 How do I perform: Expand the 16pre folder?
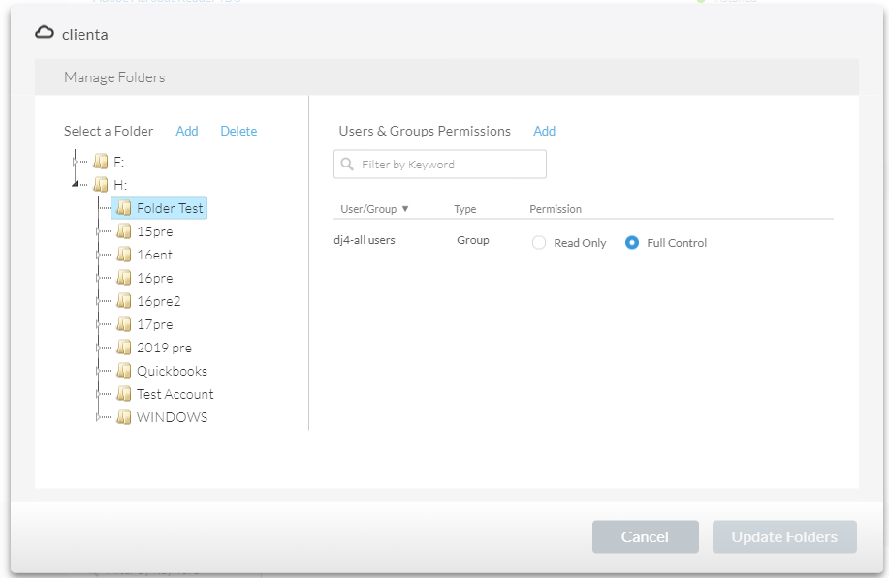pyautogui.click(x=98, y=278)
